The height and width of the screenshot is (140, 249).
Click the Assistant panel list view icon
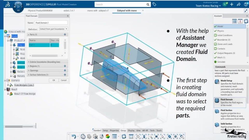coord(234,21)
